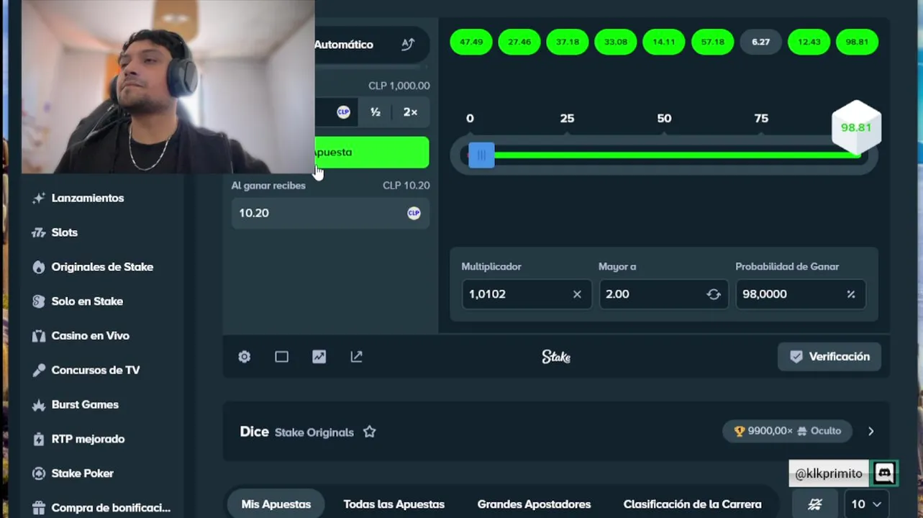Screen dimensions: 923x518
Task: Click the streamer webcam overlay
Action: pyautogui.click(x=168, y=86)
